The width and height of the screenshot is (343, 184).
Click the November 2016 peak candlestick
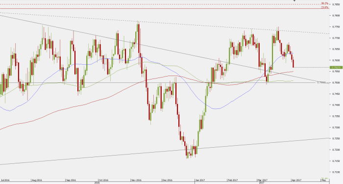(139, 37)
